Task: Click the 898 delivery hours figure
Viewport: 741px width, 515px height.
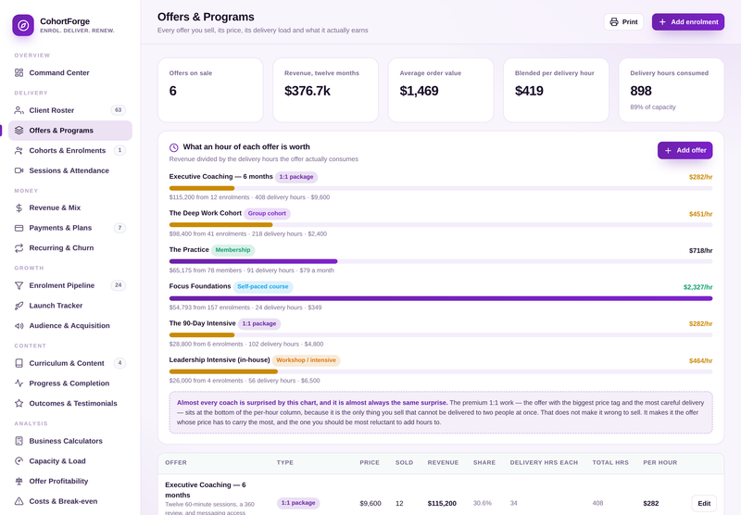Action: 641,91
